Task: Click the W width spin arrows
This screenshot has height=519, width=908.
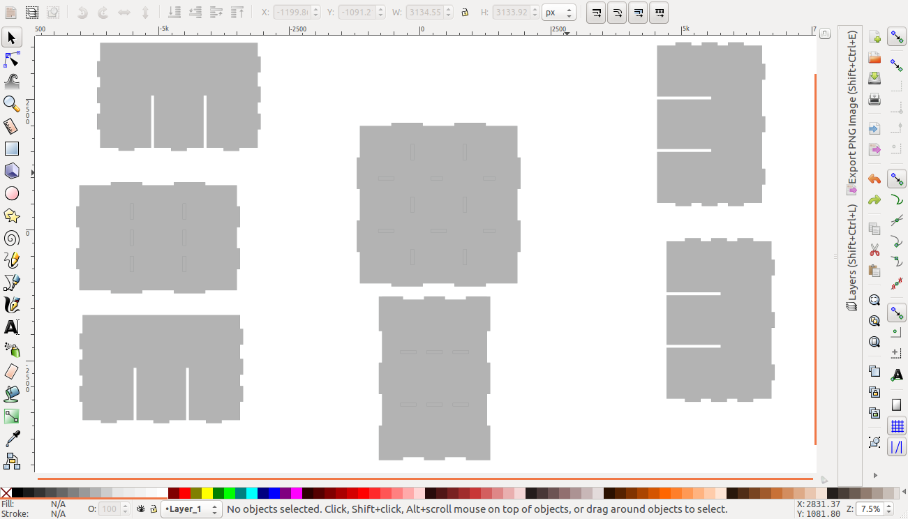Action: point(449,13)
